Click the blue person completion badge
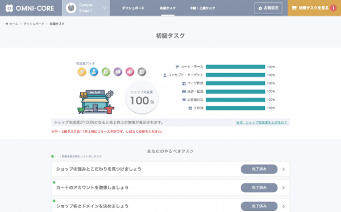341x212 pixels. (94, 71)
